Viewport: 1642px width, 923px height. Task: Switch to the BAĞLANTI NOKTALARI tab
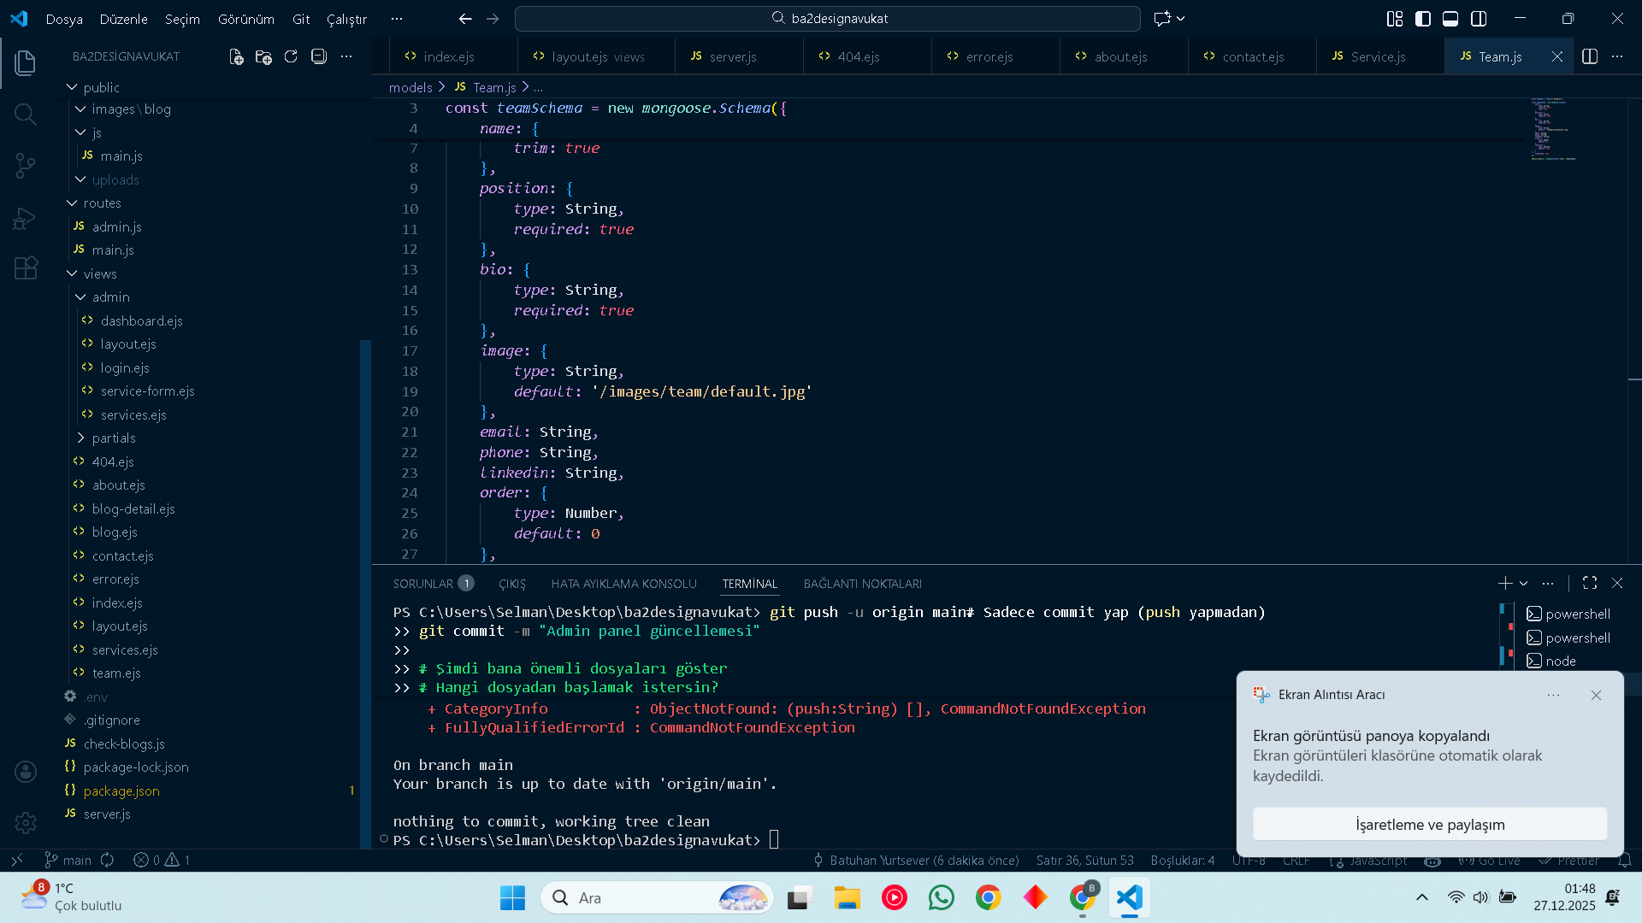(x=862, y=584)
